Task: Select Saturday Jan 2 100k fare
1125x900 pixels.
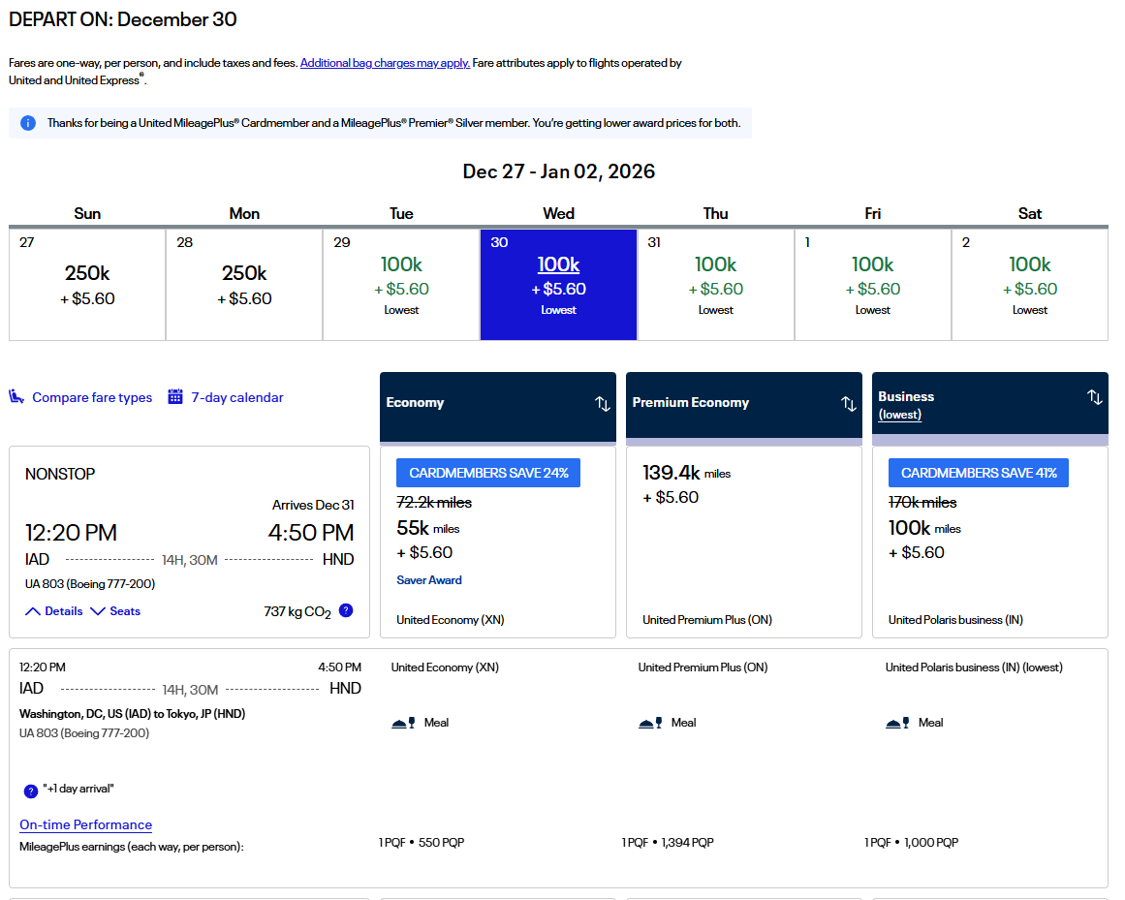Action: 1030,285
